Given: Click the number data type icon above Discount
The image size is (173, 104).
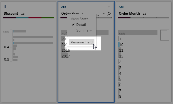Looking at the screenshot, I should 5,7.
